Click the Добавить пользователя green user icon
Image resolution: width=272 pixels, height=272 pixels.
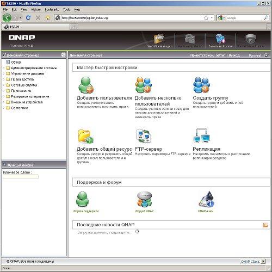[x=86, y=85]
